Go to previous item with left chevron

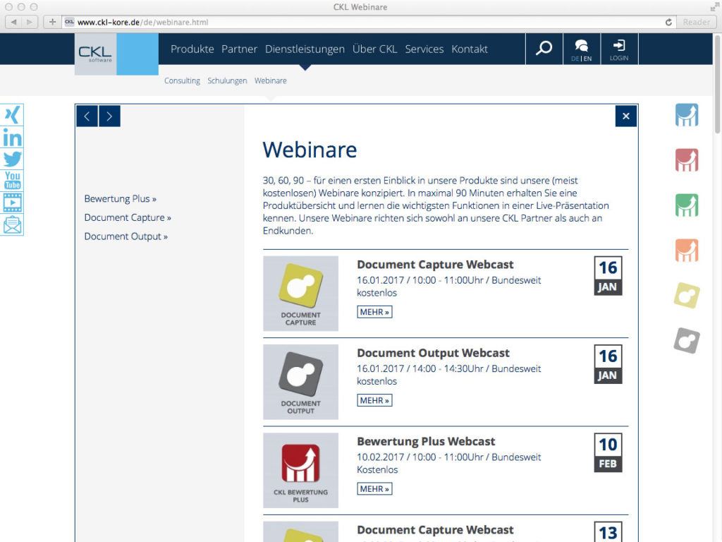(x=87, y=116)
